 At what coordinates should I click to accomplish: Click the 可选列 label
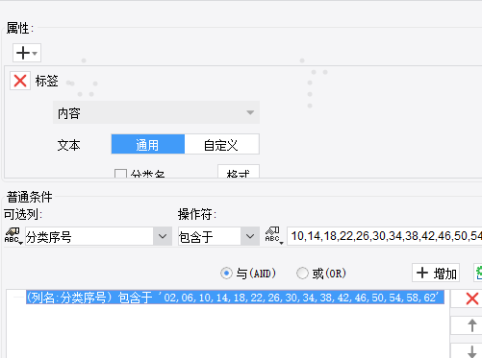point(23,214)
